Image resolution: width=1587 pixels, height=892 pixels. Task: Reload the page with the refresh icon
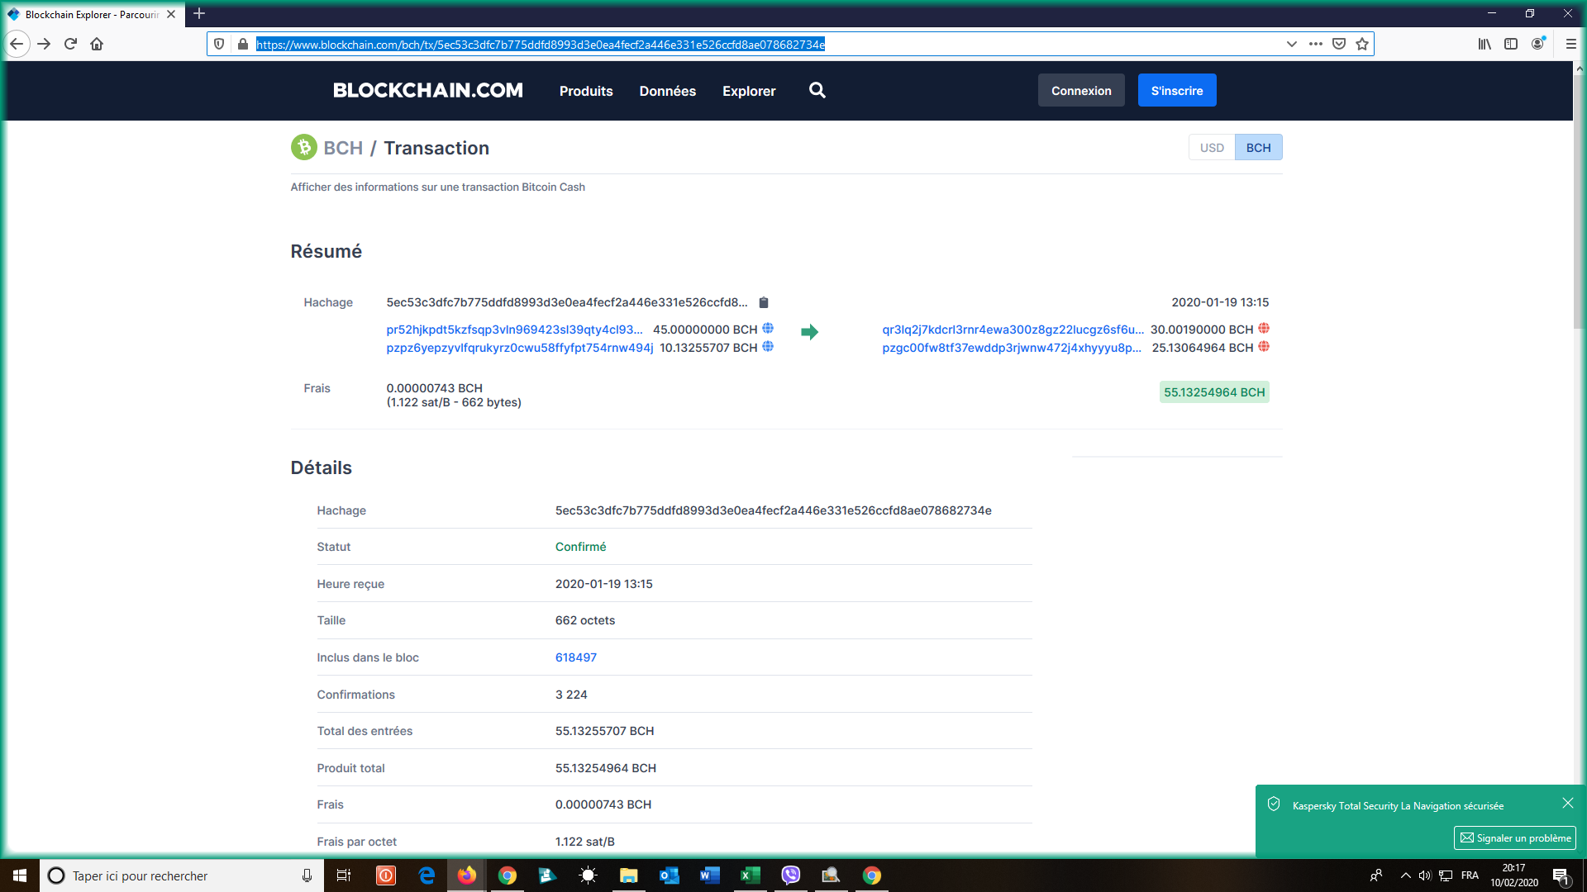coord(70,45)
